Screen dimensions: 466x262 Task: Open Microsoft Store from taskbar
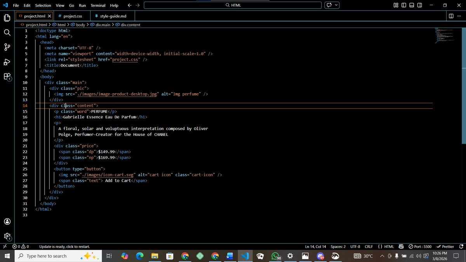pos(170,256)
